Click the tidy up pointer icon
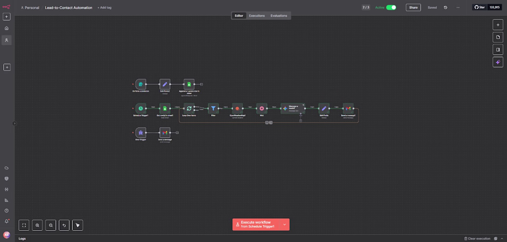The image size is (507, 242). tap(77, 225)
